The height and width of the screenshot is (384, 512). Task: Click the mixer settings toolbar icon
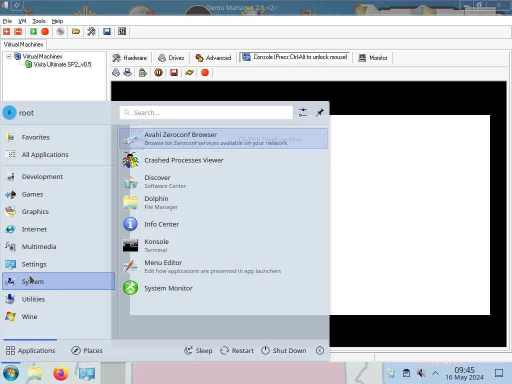tap(122, 31)
